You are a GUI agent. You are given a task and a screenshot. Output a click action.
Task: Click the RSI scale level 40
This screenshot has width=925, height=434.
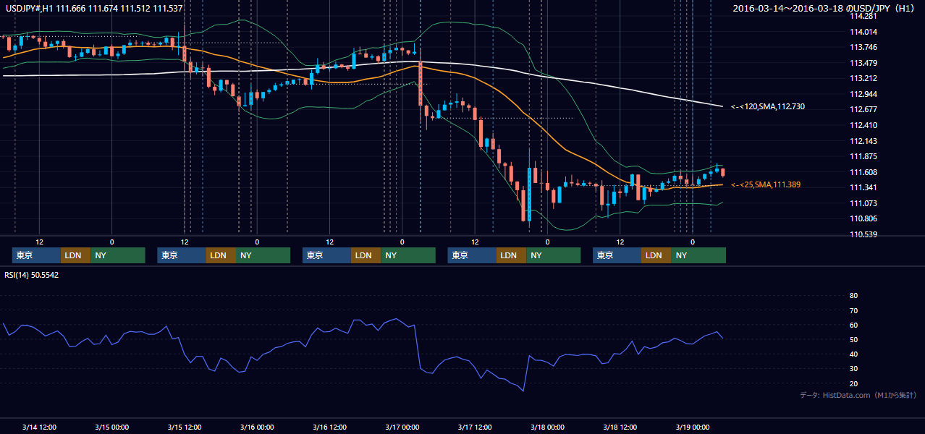pyautogui.click(x=853, y=354)
